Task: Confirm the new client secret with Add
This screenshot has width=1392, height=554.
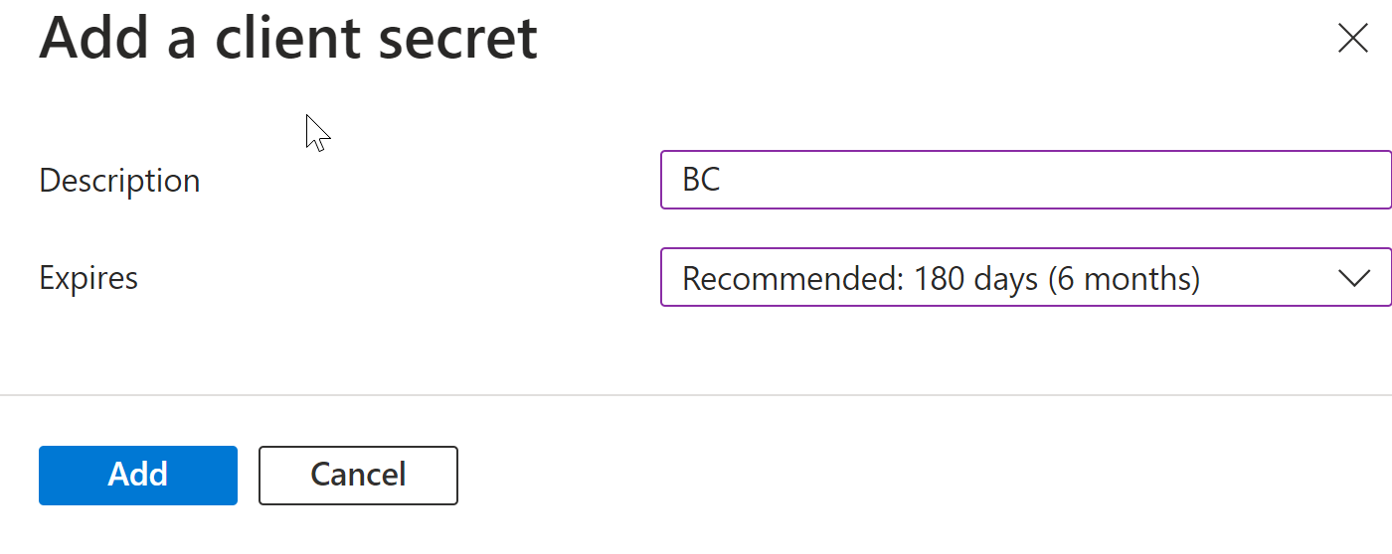Action: tap(137, 475)
